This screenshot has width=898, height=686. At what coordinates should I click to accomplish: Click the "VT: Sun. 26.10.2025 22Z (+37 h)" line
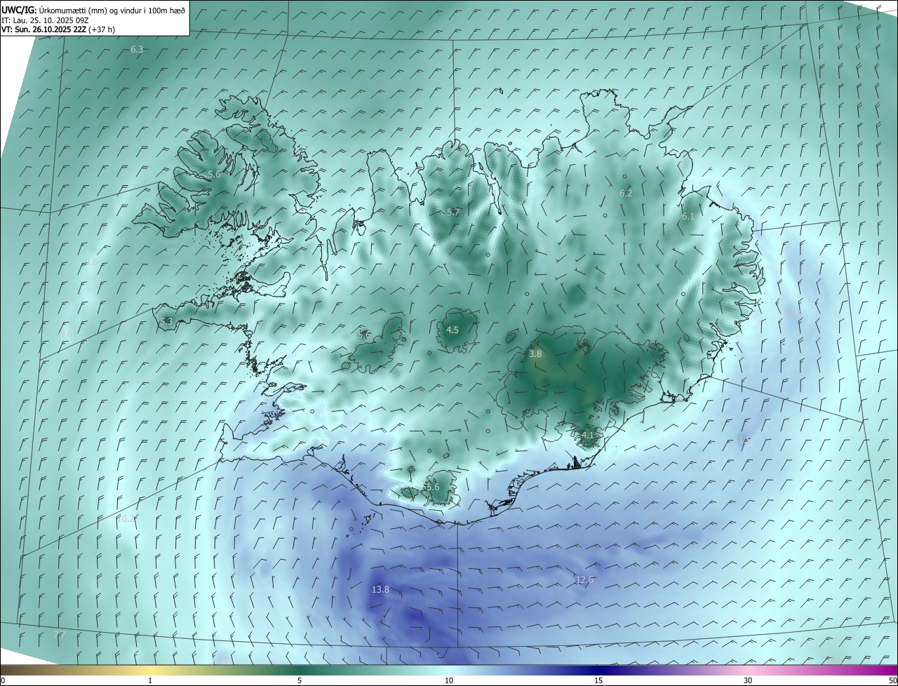(58, 29)
